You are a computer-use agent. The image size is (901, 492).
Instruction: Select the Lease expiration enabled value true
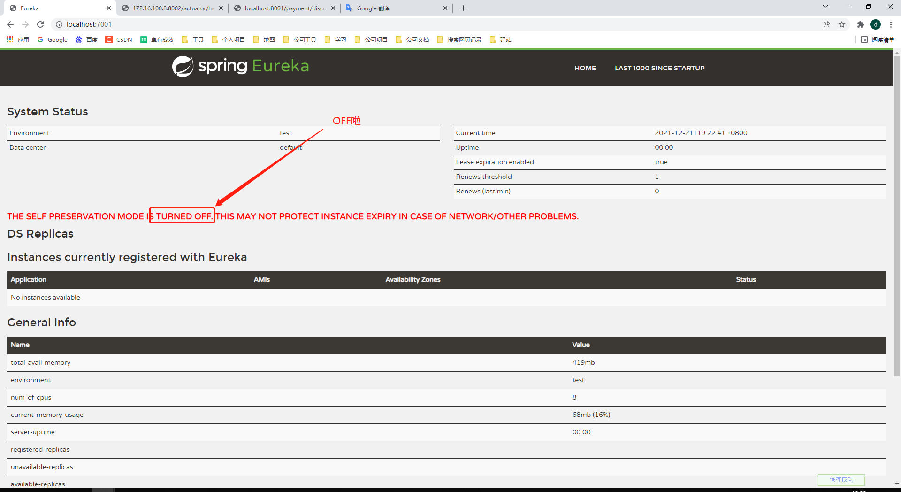click(661, 162)
